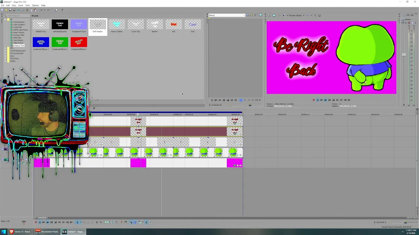Expand the OFX folder
The width and height of the screenshot is (419, 235).
click(x=5, y=48)
